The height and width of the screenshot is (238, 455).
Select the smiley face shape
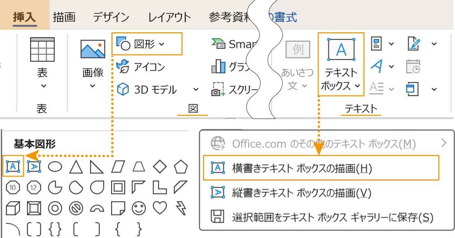(x=139, y=208)
